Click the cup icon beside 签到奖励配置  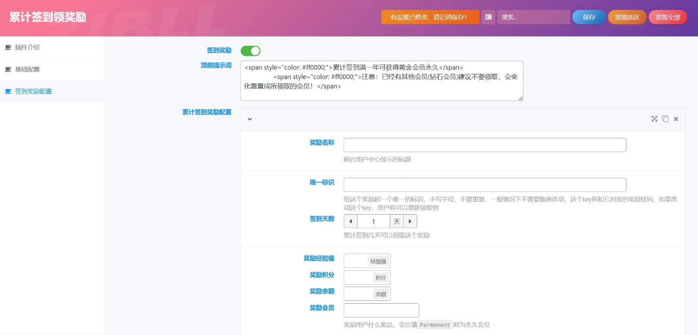pyautogui.click(x=8, y=91)
